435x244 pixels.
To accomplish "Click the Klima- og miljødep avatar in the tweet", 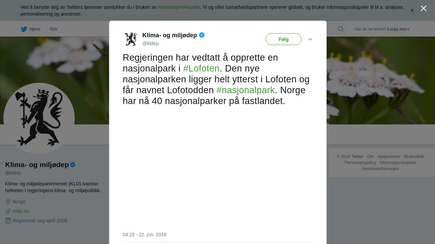I will point(131,39).
